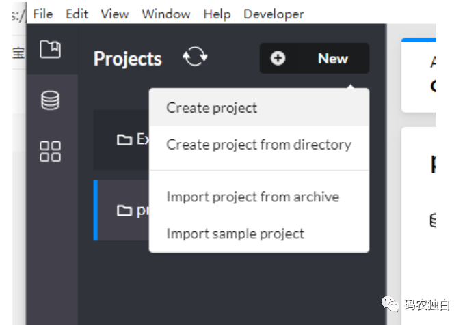Click the Projects panel heading
The image size is (465, 325).
coord(127,59)
